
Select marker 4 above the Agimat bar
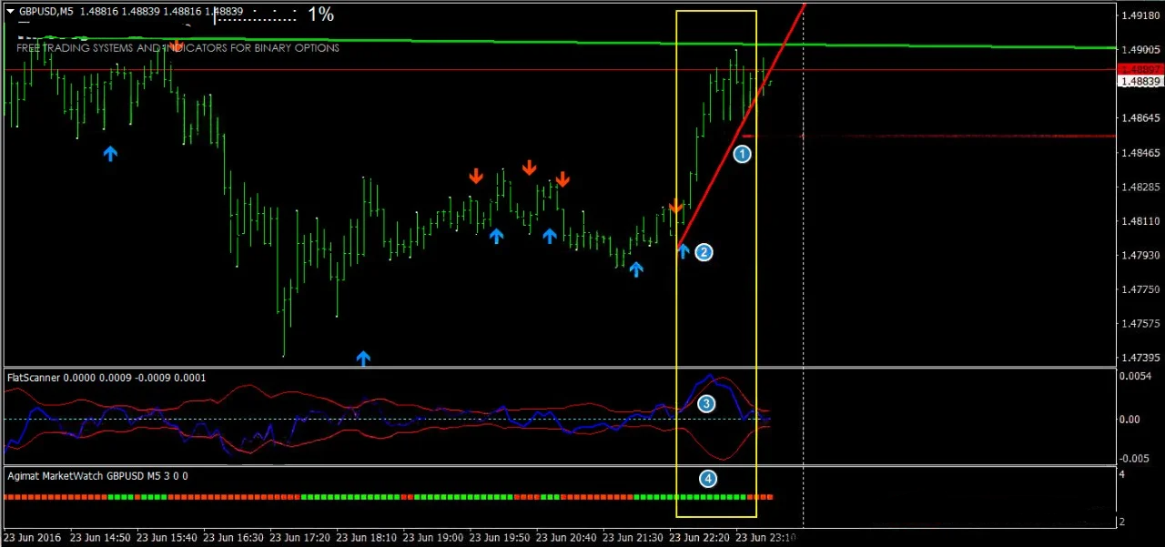[708, 479]
